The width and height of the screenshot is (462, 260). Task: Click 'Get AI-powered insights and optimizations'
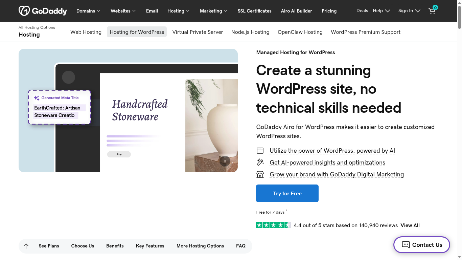coord(327,162)
